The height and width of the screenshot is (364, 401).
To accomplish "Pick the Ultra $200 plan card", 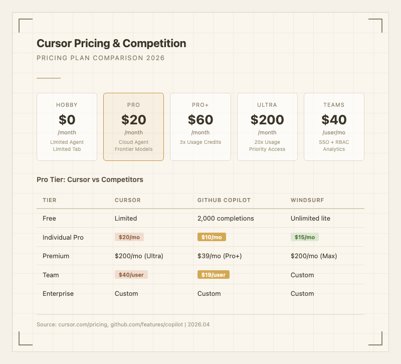I will (x=267, y=127).
